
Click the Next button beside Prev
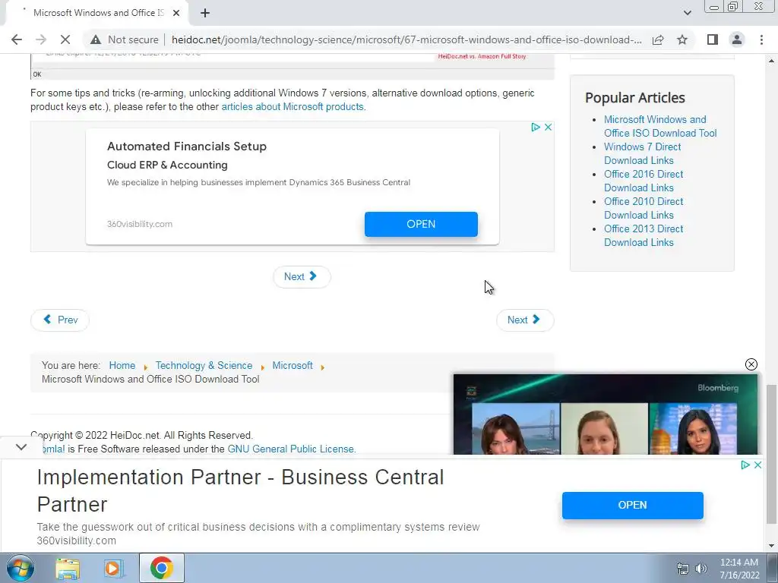pyautogui.click(x=525, y=320)
